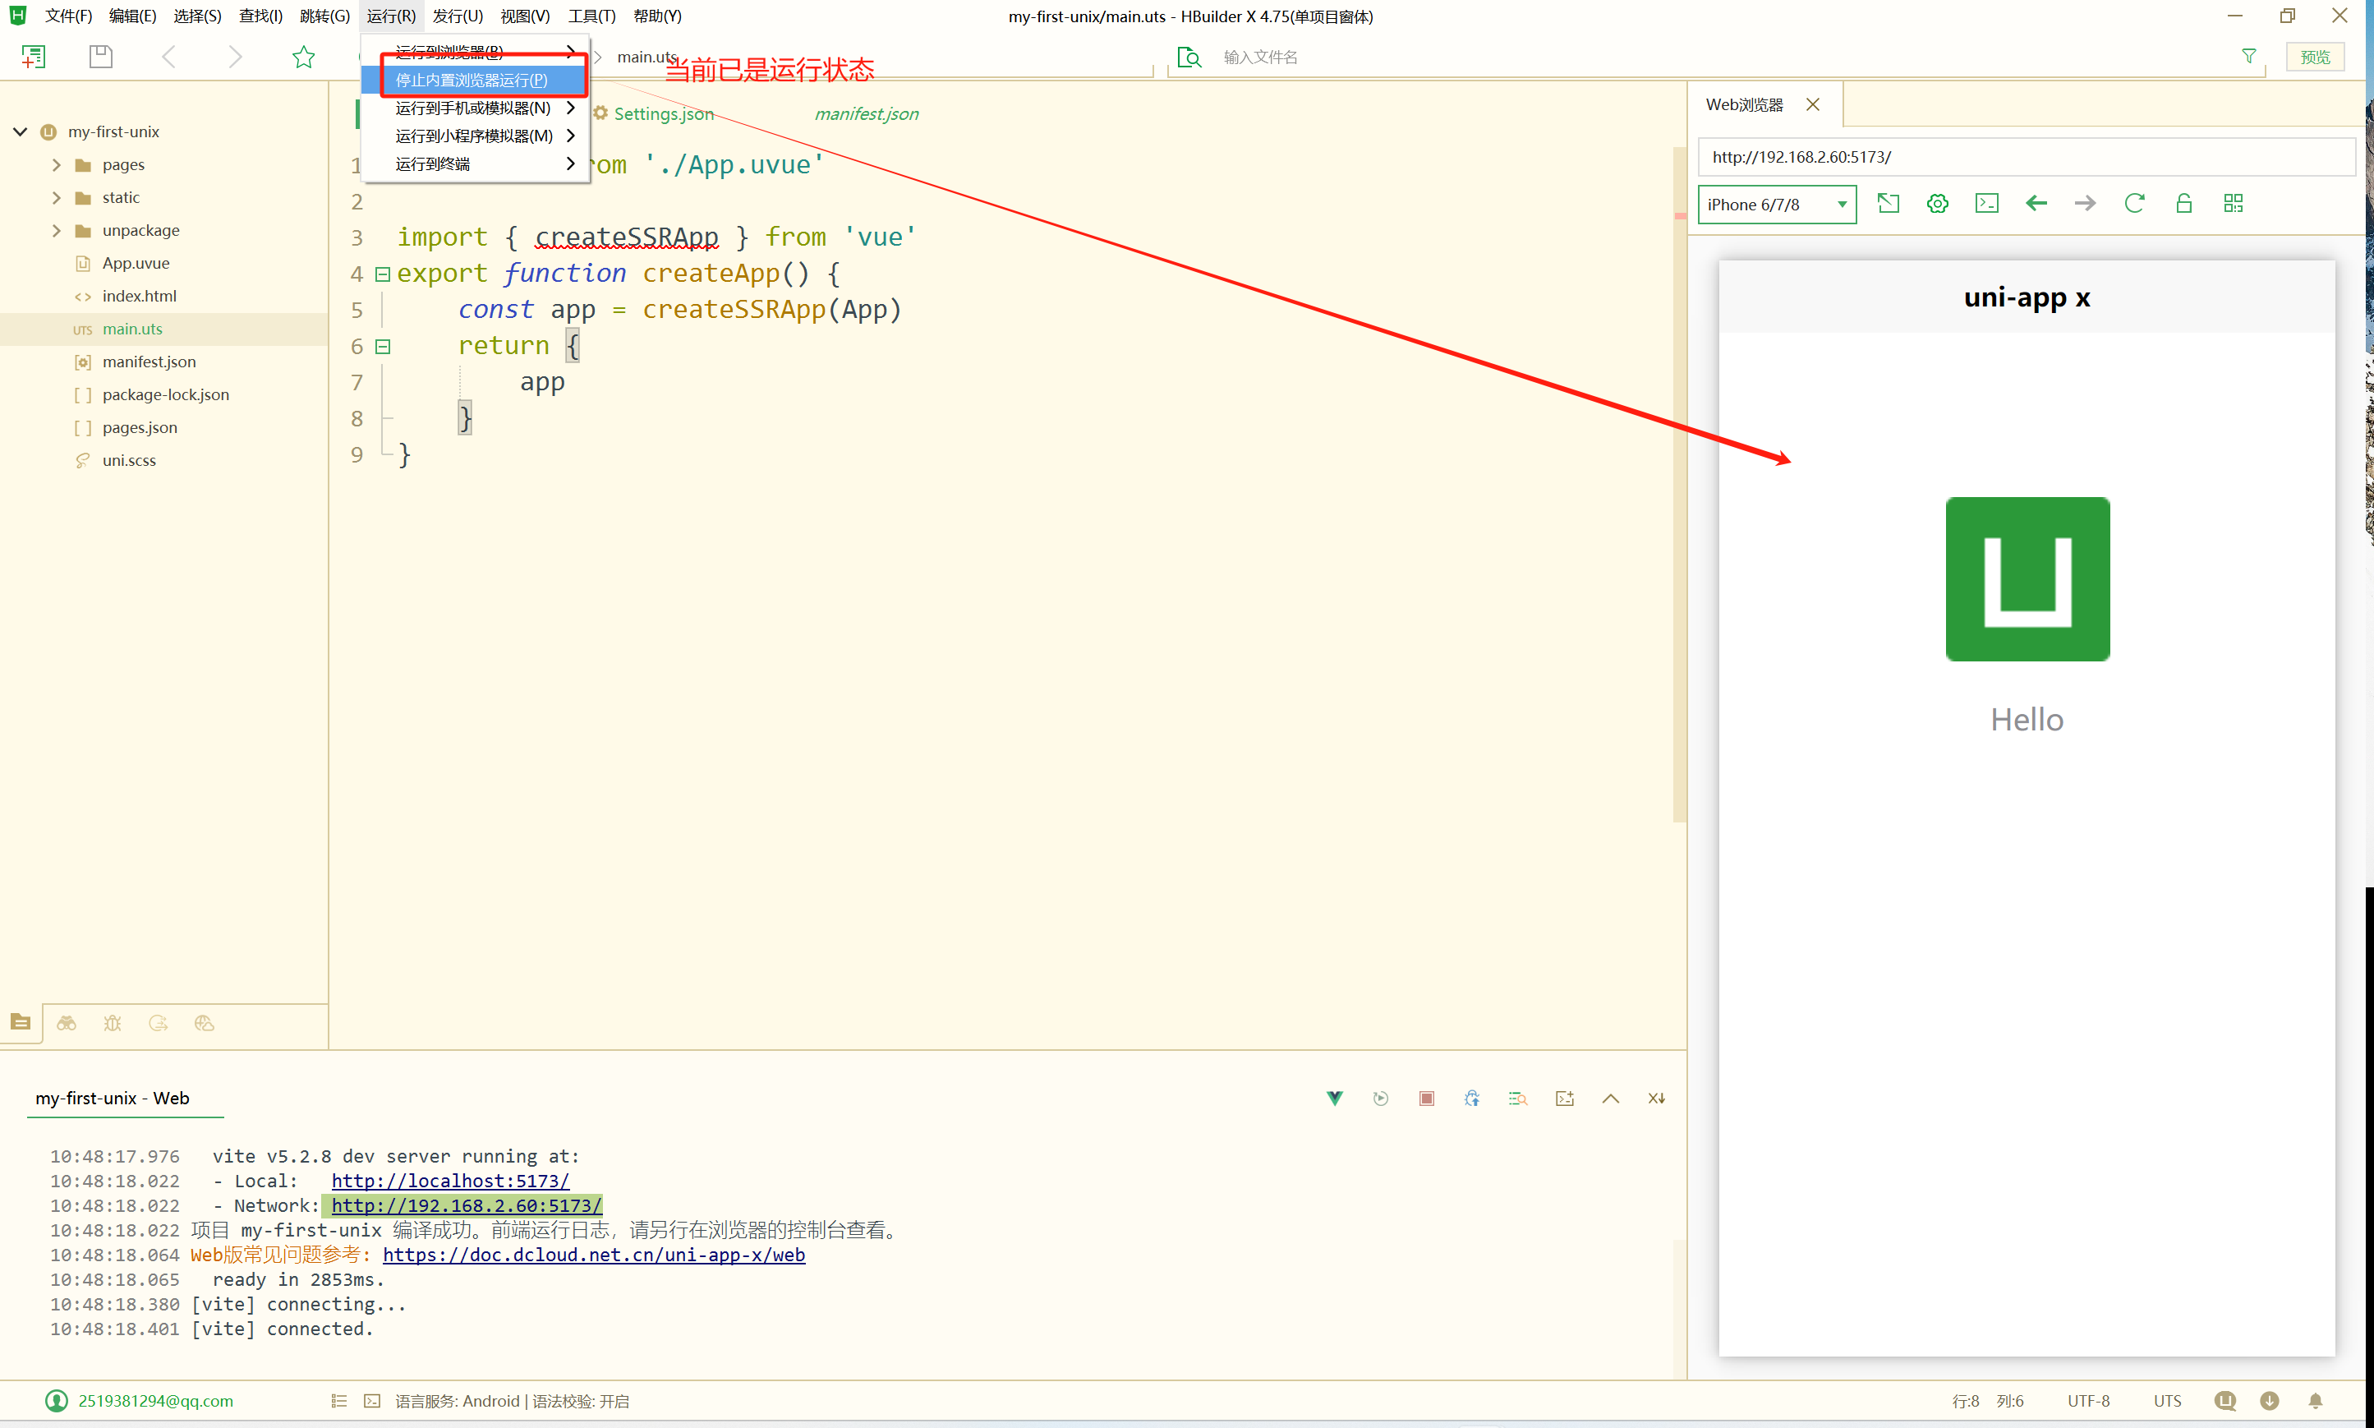Screen dimensions: 2374x1428
Task: Toggle the lock icon in browser toolbar
Action: click(x=2183, y=203)
